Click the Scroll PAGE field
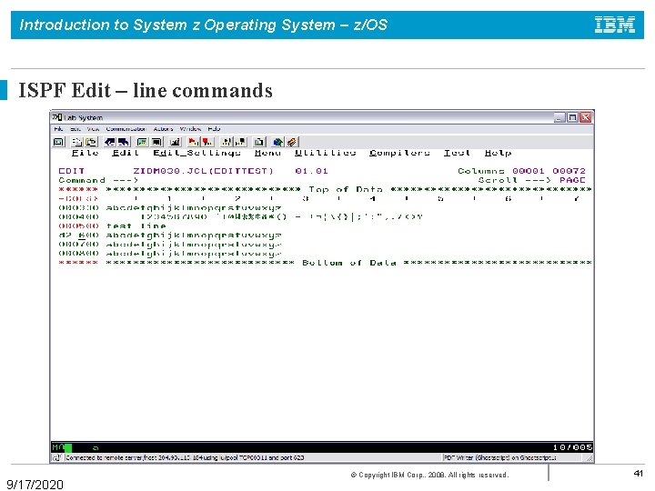The image size is (655, 491). 572,180
